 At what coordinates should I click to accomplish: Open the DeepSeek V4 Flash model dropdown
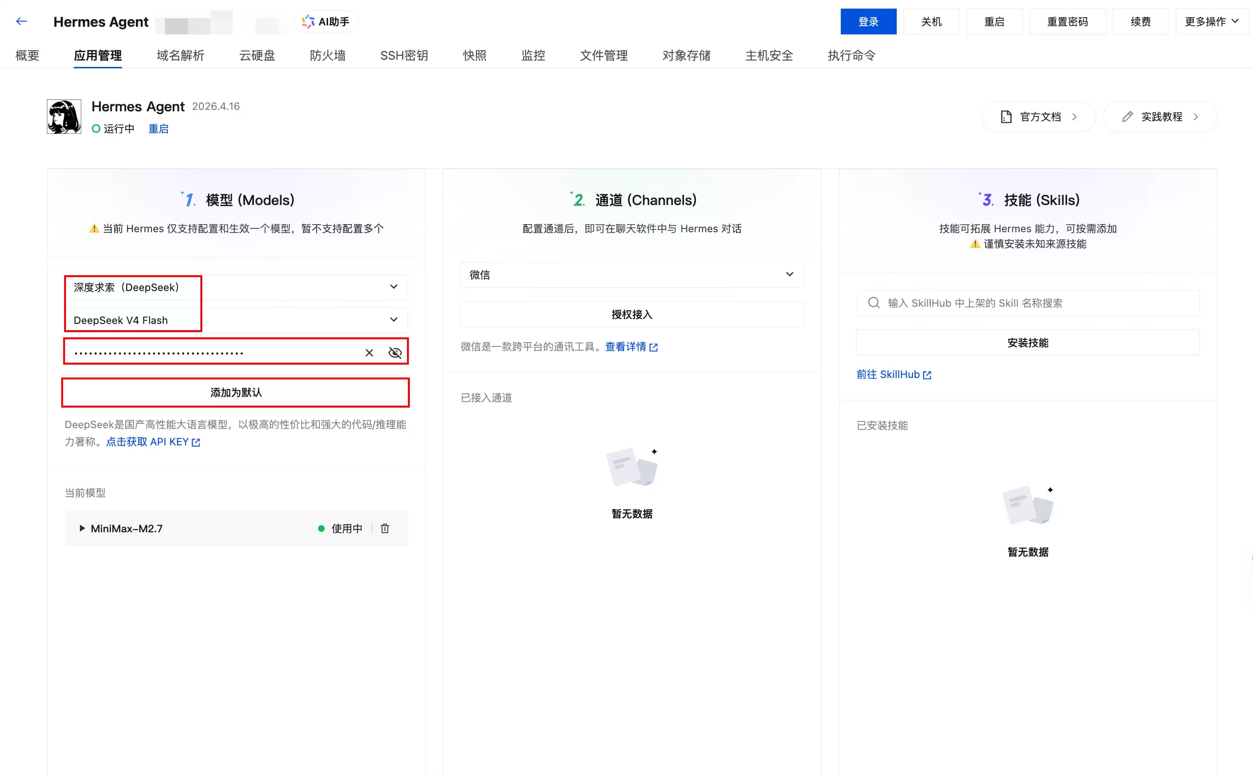click(236, 320)
